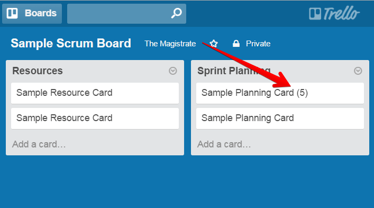The image size is (374, 208).
Task: Add a card to Resources list
Action: tap(39, 144)
